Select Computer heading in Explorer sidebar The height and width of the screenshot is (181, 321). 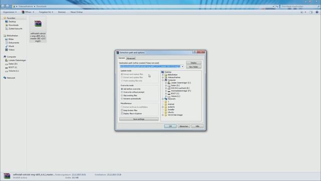11,57
